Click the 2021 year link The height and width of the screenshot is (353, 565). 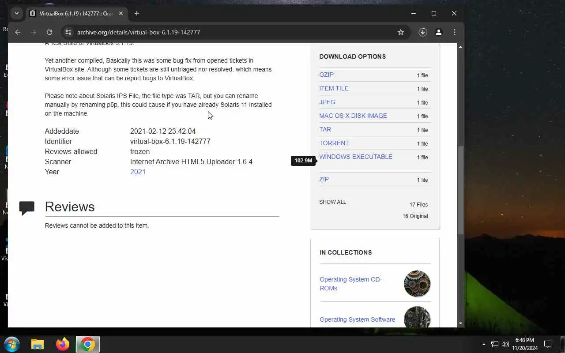tap(138, 172)
